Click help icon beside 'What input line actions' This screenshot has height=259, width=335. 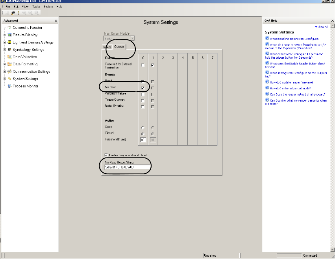(x=267, y=38)
